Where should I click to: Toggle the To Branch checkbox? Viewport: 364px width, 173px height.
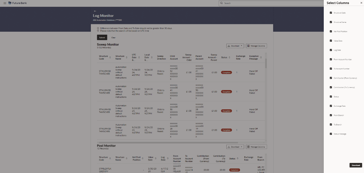pyautogui.click(x=331, y=124)
